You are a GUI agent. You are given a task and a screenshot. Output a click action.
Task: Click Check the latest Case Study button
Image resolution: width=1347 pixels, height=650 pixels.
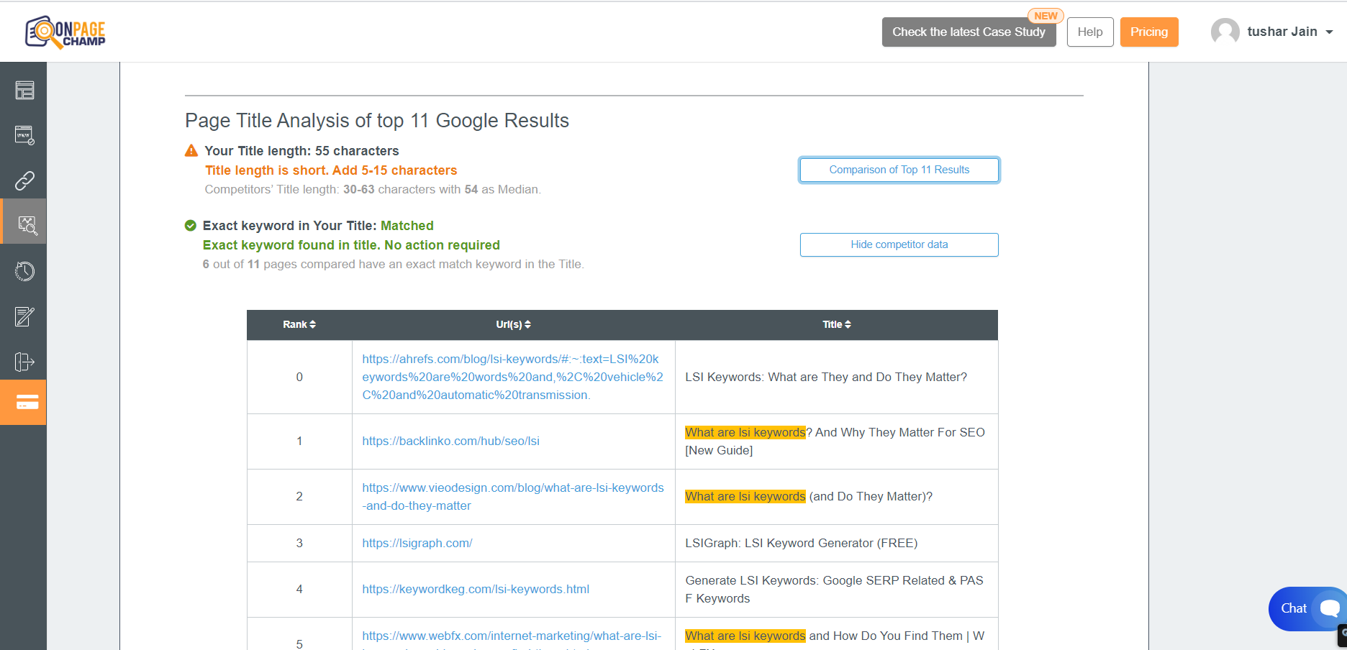tap(969, 32)
